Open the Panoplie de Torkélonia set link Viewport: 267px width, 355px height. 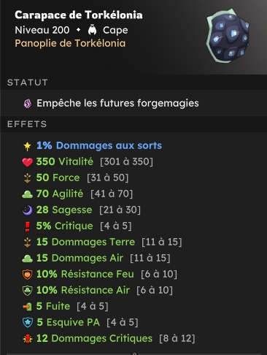tap(70, 43)
